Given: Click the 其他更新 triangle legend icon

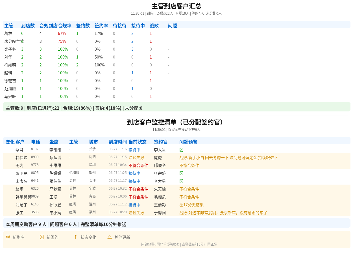Looking at the screenshot, I should coord(110,237).
